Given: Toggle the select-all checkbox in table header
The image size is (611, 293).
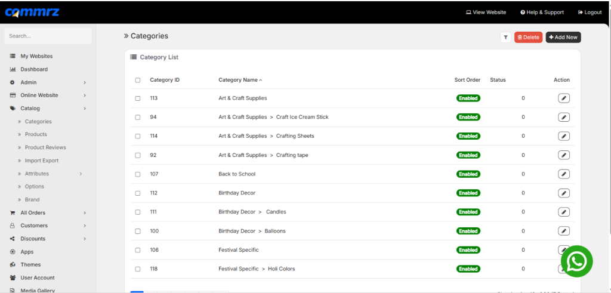Looking at the screenshot, I should [138, 80].
